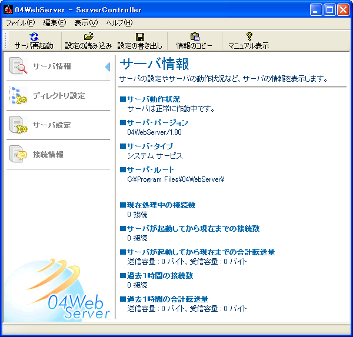Click the 設定の書き出し floppy disk icon
The image size is (353, 337).
tap(140, 36)
